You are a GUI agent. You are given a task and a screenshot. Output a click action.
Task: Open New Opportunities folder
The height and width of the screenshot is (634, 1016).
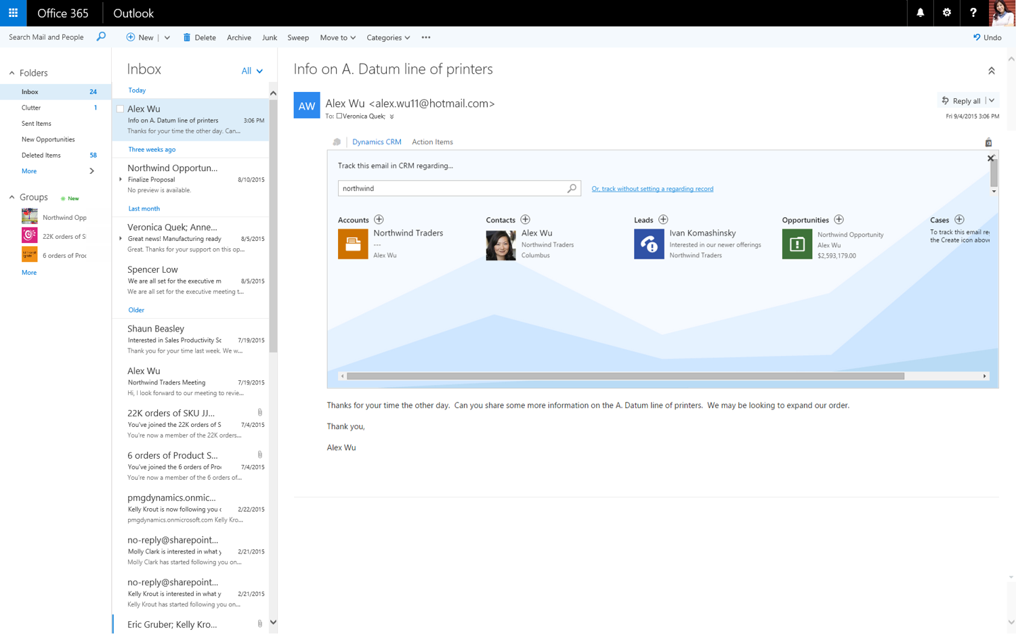pos(56,139)
